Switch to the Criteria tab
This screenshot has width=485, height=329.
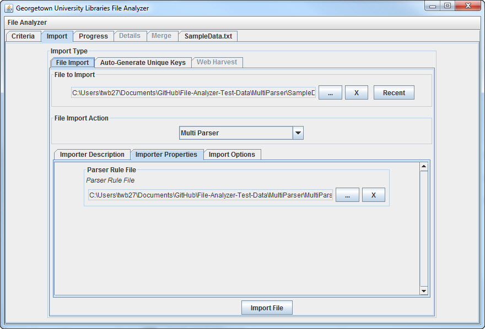23,36
